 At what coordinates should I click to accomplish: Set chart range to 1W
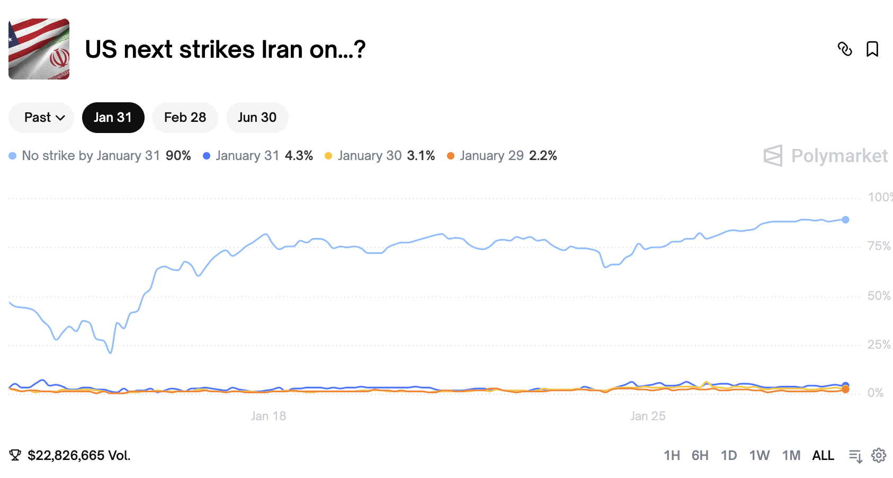pyautogui.click(x=759, y=456)
